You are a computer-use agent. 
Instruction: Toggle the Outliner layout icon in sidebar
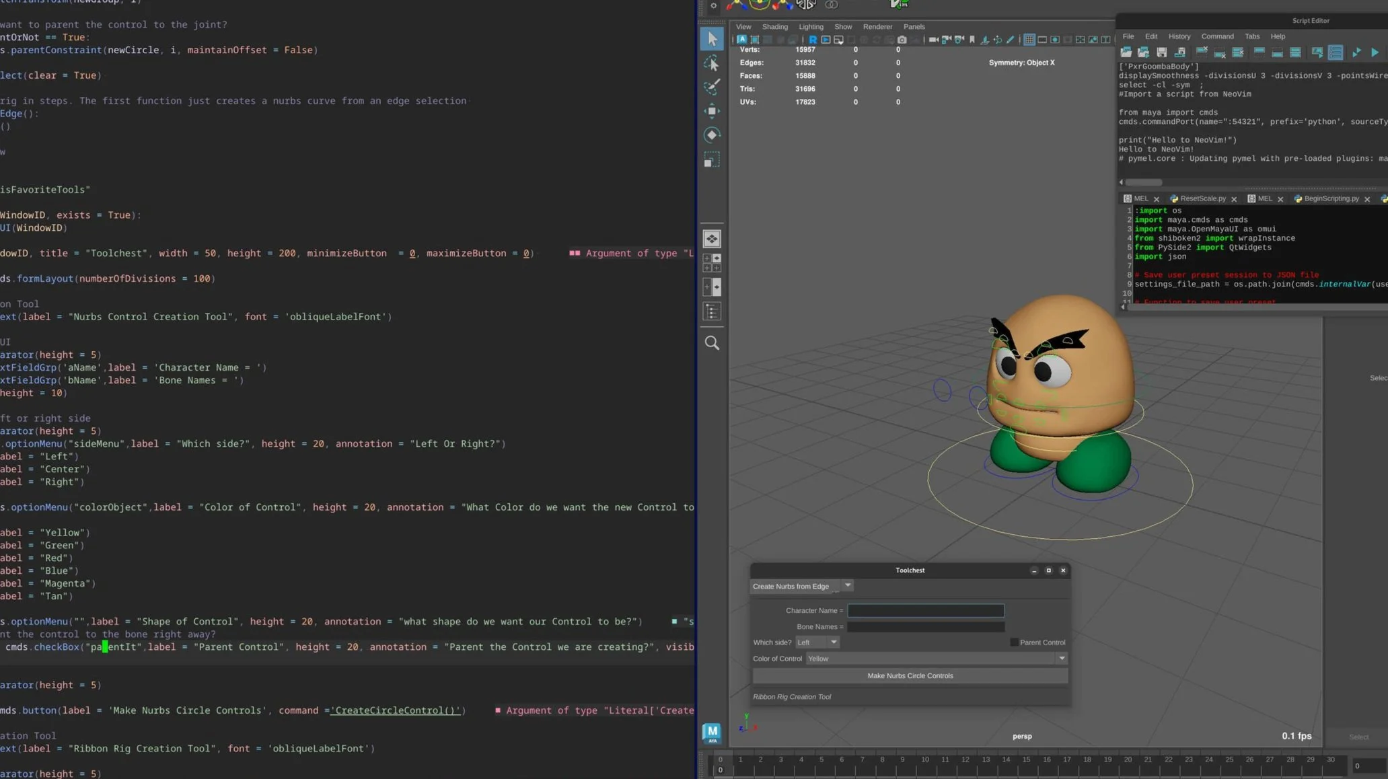[x=712, y=311]
